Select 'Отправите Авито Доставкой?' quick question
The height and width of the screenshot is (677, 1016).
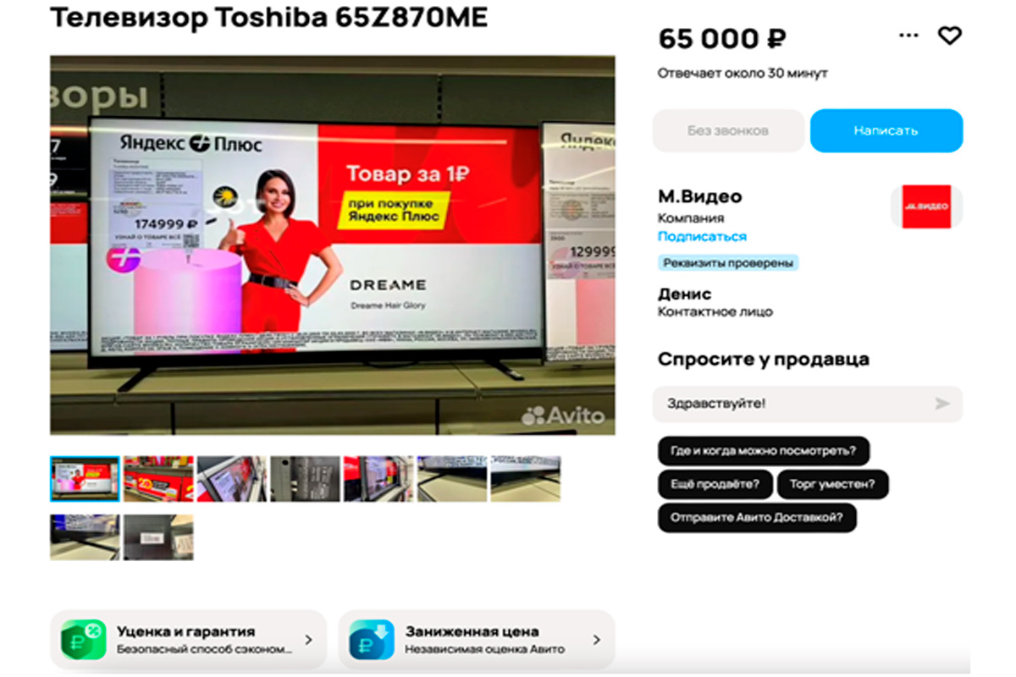pos(757,517)
